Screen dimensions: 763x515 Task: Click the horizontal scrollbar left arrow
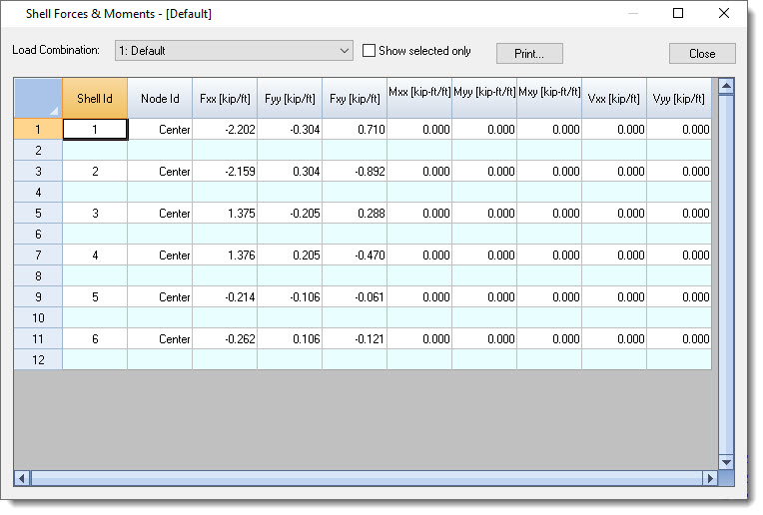(22, 478)
